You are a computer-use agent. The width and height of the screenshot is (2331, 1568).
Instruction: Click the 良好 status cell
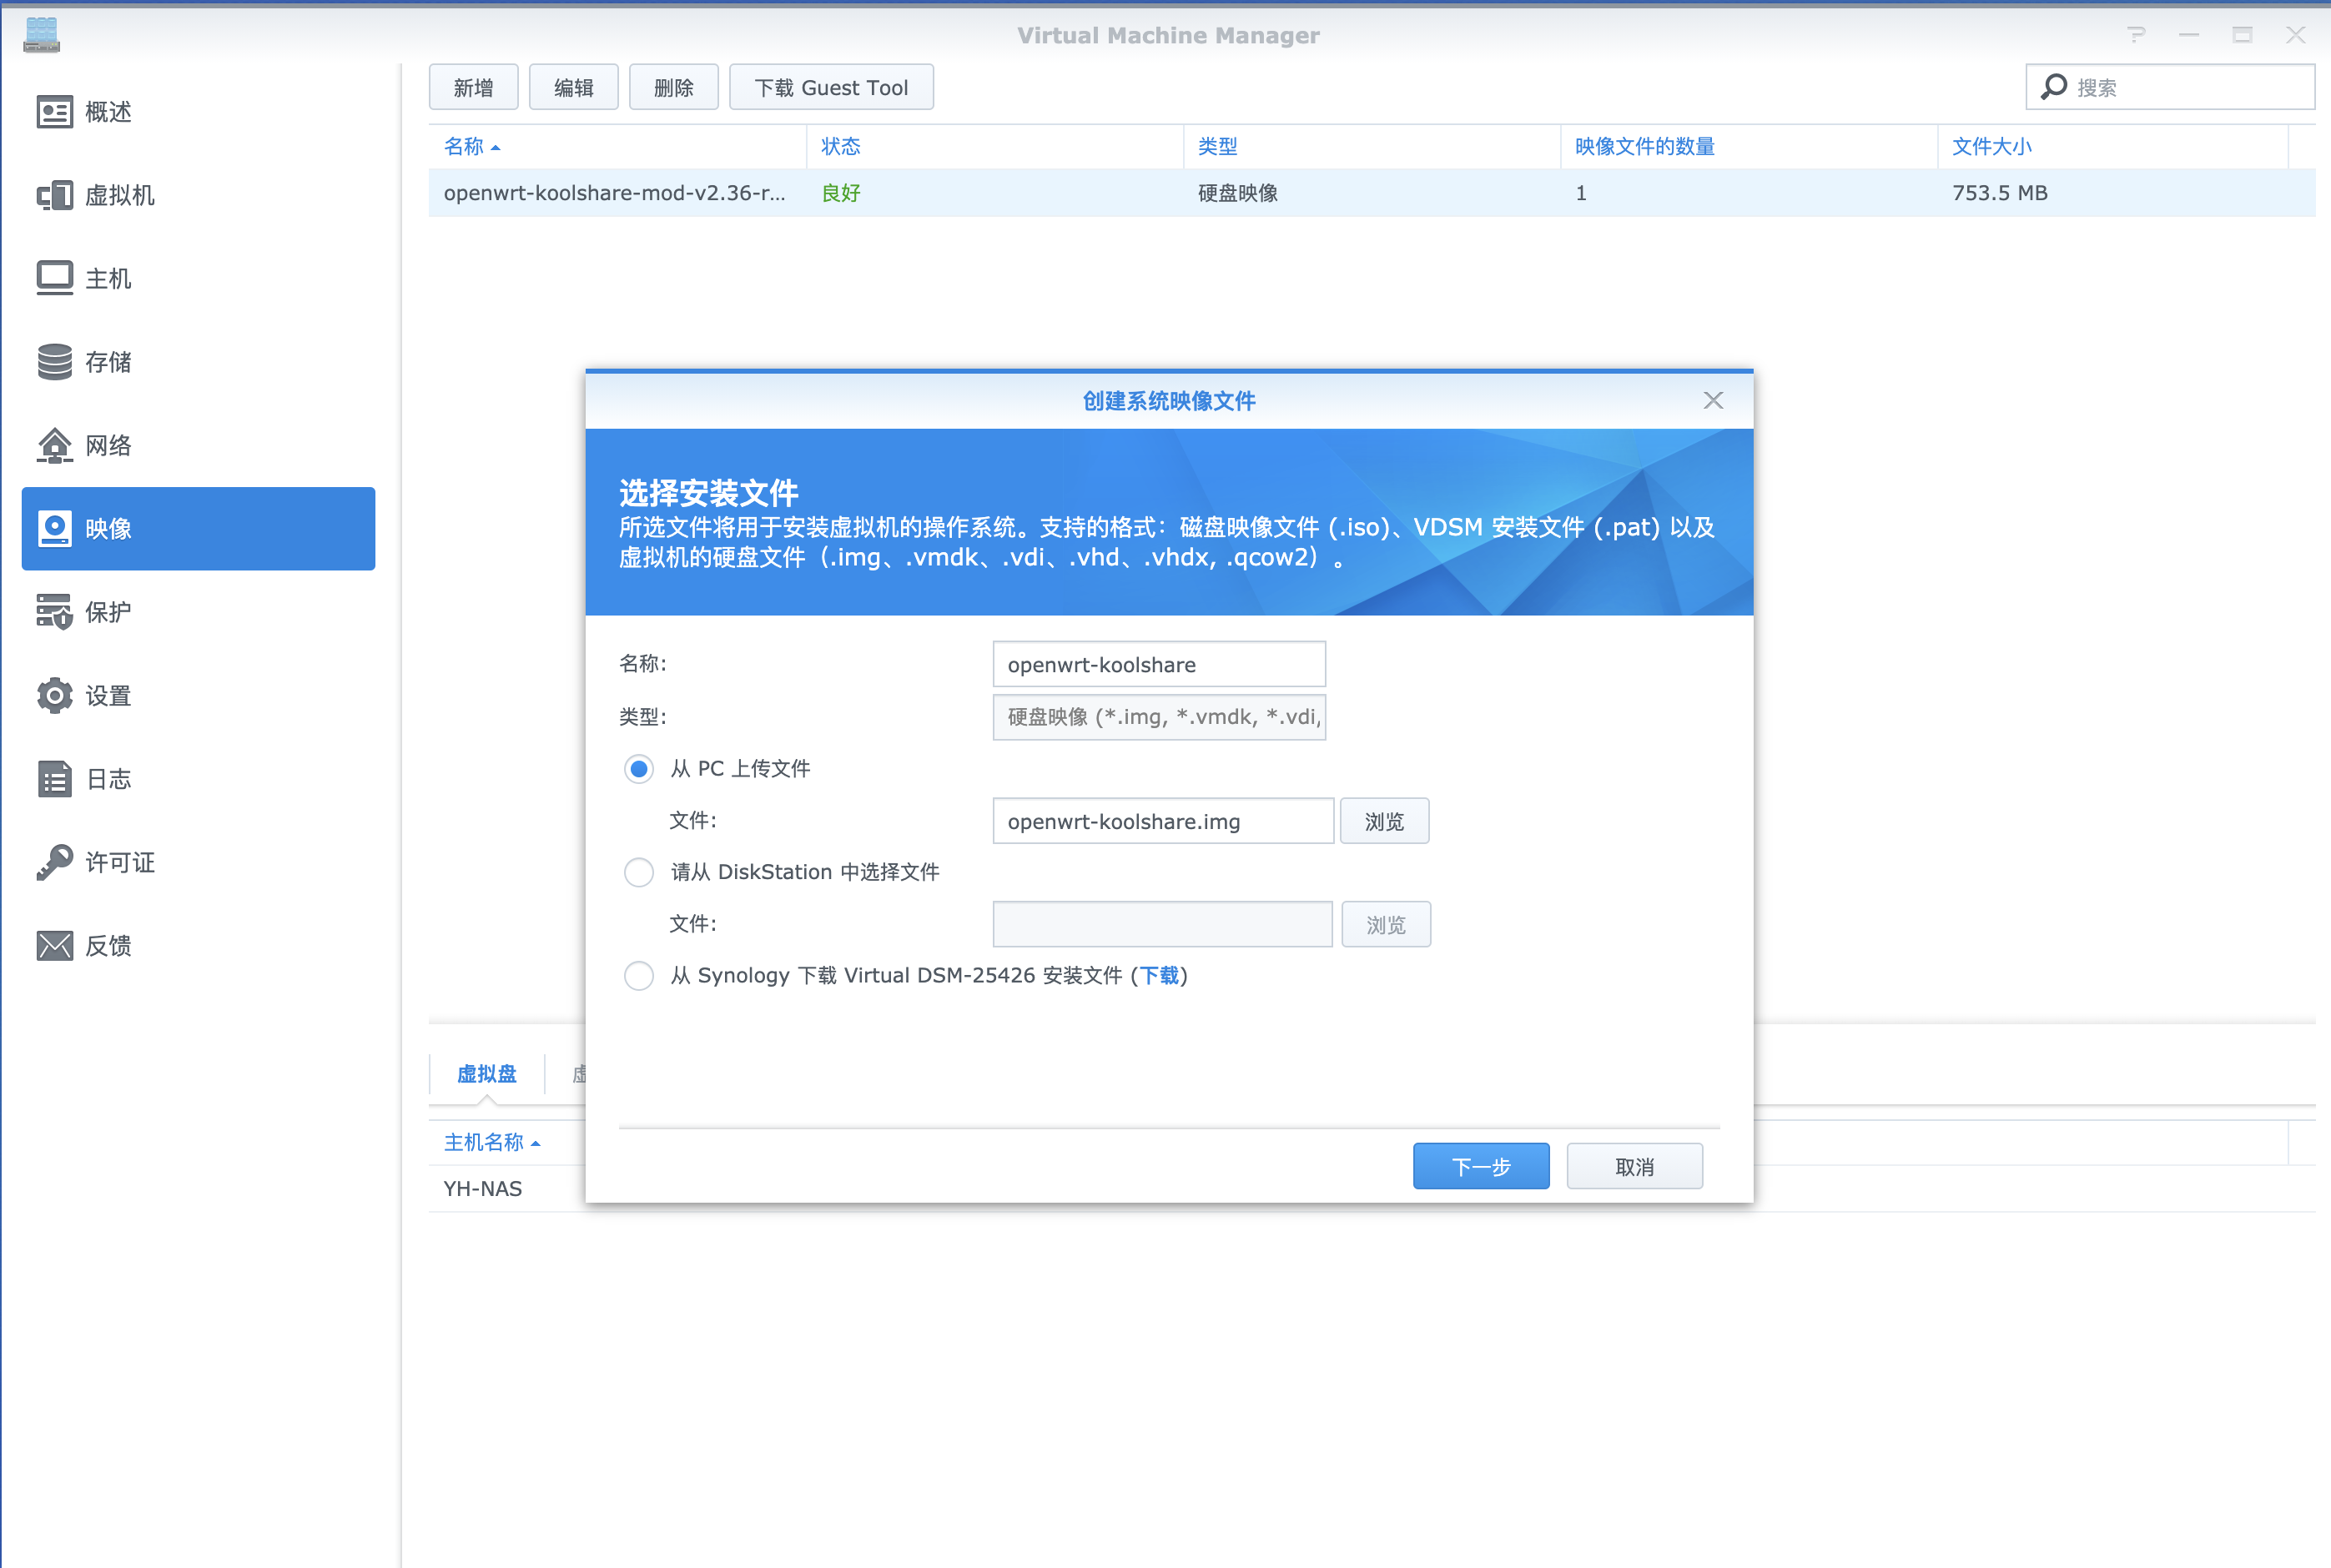[x=841, y=193]
